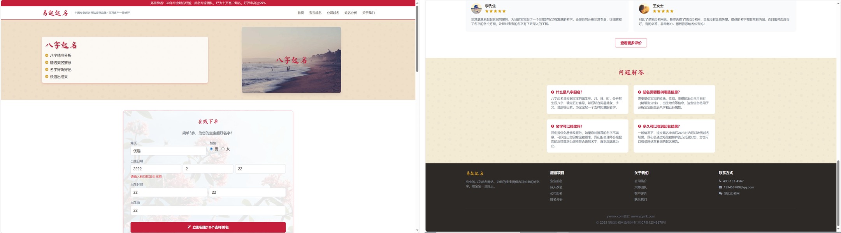Open 关于我们 in the navigation bar
The width and height of the screenshot is (841, 233).
coord(369,13)
